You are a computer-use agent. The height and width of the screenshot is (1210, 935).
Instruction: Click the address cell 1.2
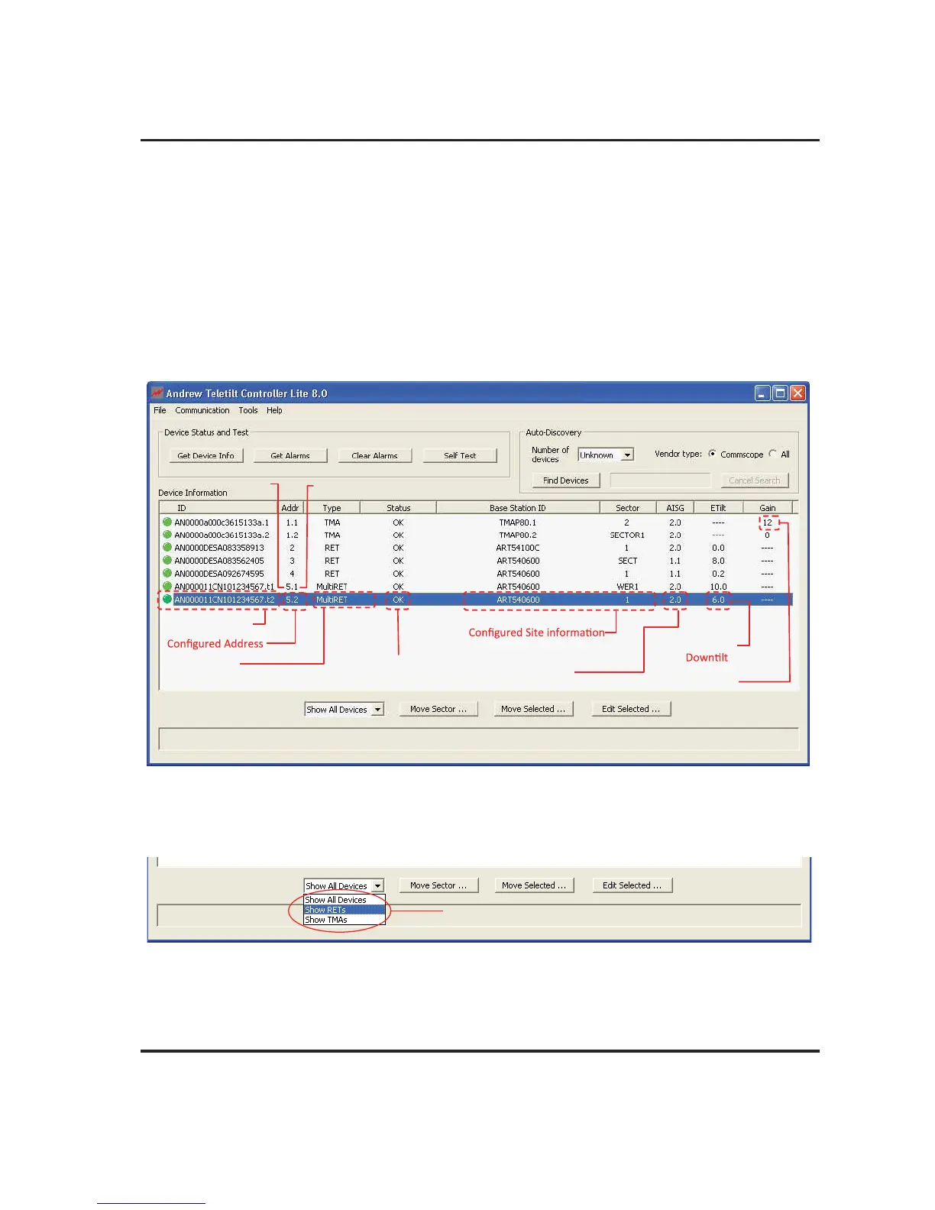(292, 535)
